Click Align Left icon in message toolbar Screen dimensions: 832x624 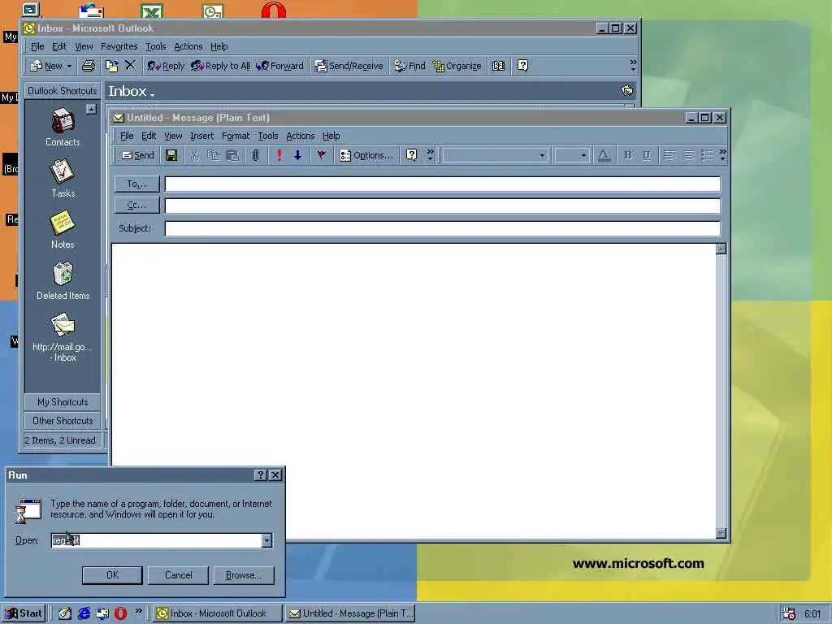pyautogui.click(x=669, y=155)
